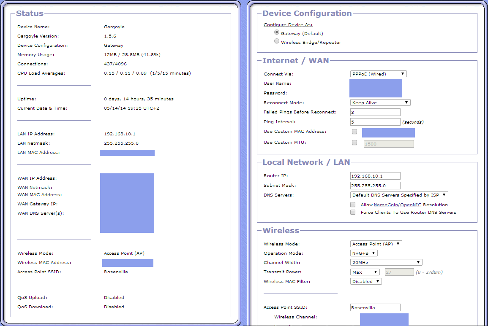Click LAN IP Address value in Status
This screenshot has width=488, height=326.
pos(120,134)
